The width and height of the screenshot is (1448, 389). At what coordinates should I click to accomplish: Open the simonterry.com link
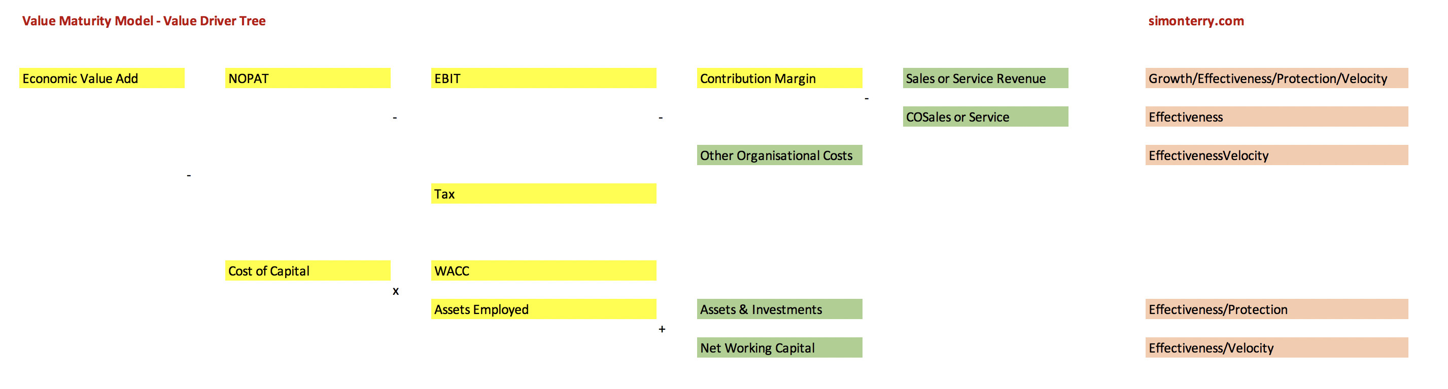1196,21
